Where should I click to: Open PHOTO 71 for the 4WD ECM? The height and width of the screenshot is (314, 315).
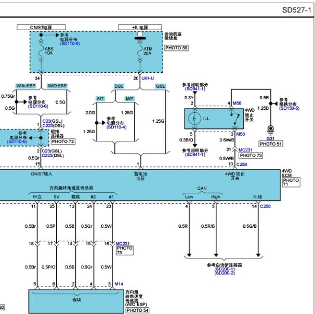click(291, 182)
